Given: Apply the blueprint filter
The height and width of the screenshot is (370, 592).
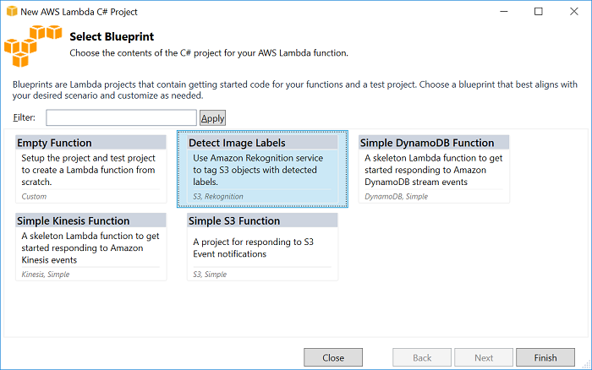Looking at the screenshot, I should click(x=212, y=118).
